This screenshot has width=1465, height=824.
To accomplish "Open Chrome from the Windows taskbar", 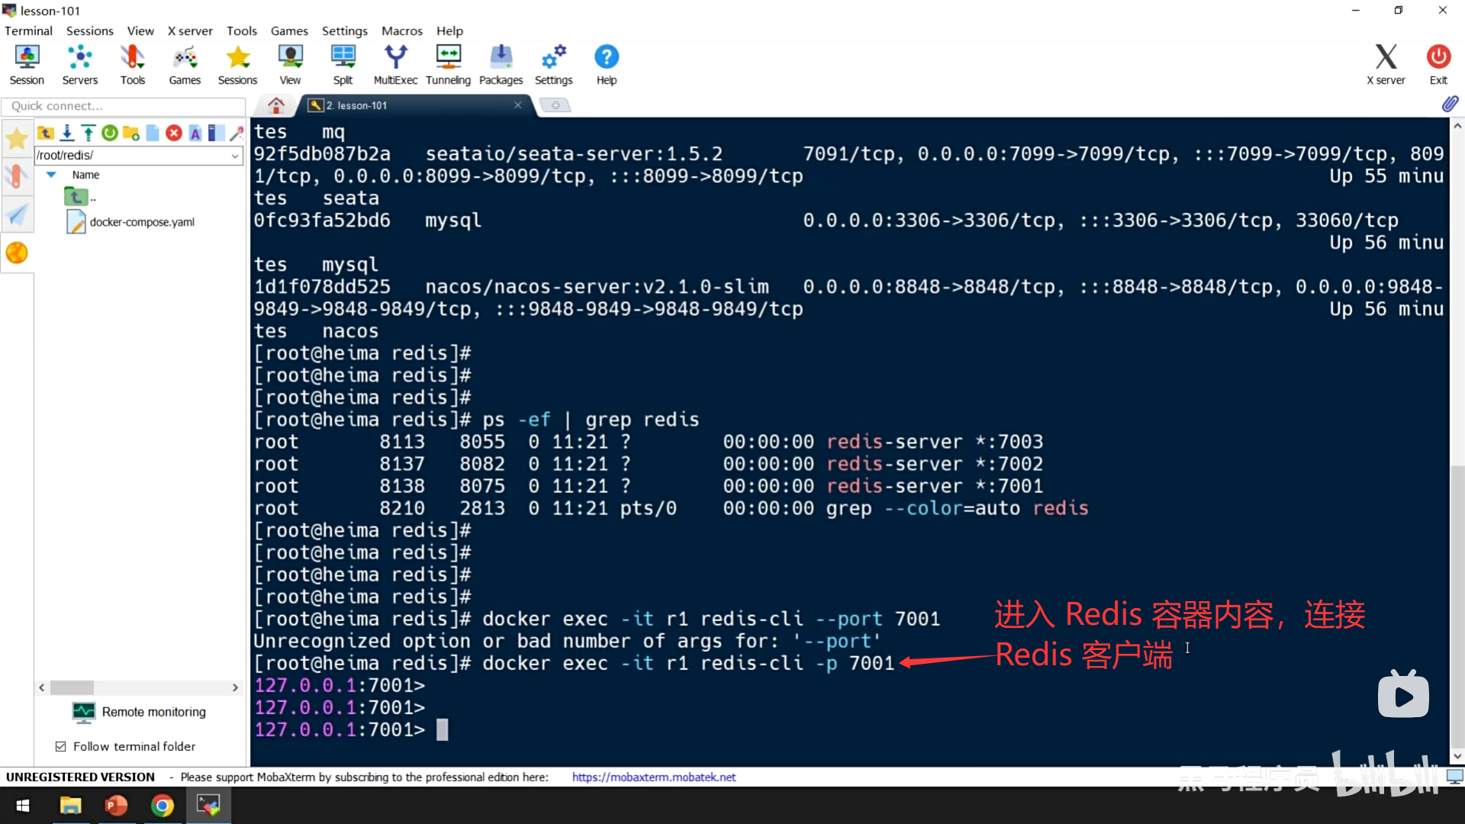I will [x=162, y=806].
